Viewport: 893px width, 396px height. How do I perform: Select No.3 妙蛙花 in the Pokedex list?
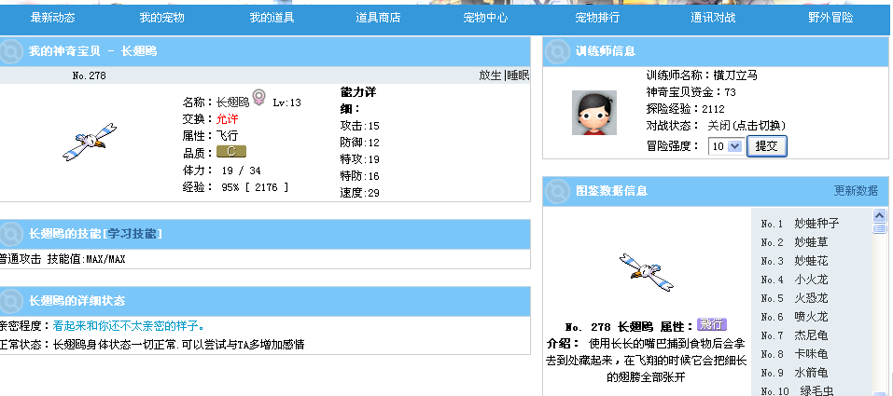(x=794, y=261)
